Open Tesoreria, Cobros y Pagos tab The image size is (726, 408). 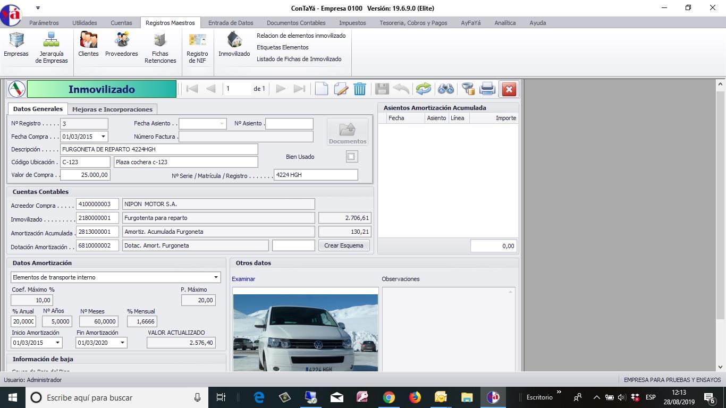pos(413,23)
